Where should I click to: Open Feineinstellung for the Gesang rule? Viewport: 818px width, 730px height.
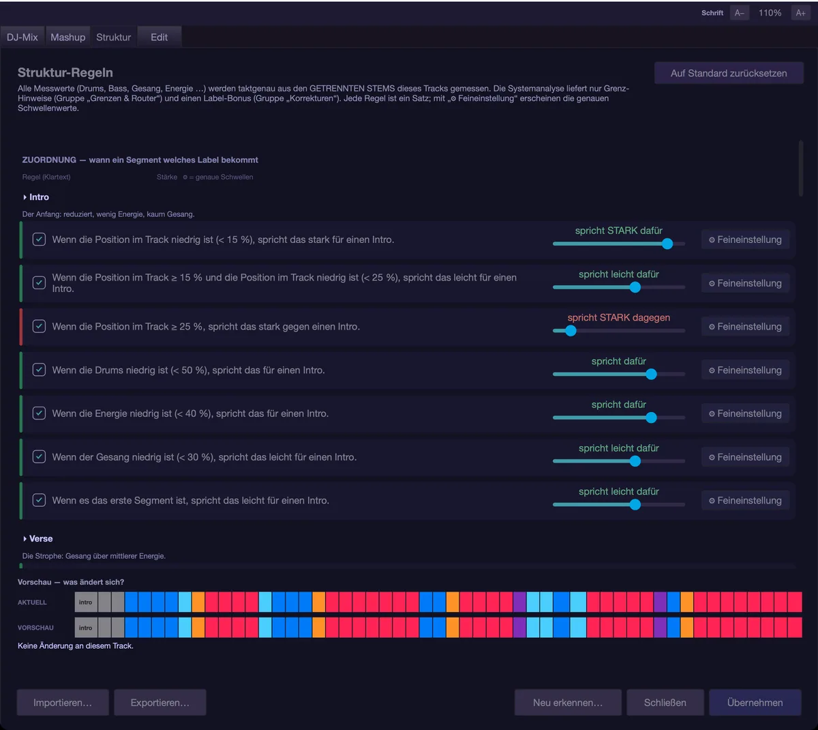(745, 457)
